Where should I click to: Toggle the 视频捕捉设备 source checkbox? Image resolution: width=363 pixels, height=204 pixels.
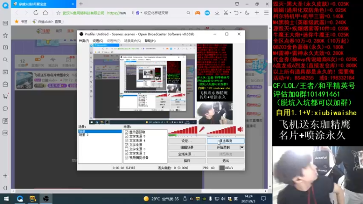(127, 157)
